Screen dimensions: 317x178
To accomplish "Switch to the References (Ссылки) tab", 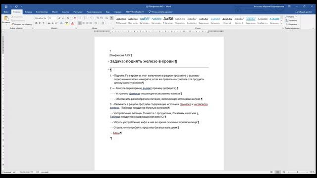I will (x=65, y=12).
